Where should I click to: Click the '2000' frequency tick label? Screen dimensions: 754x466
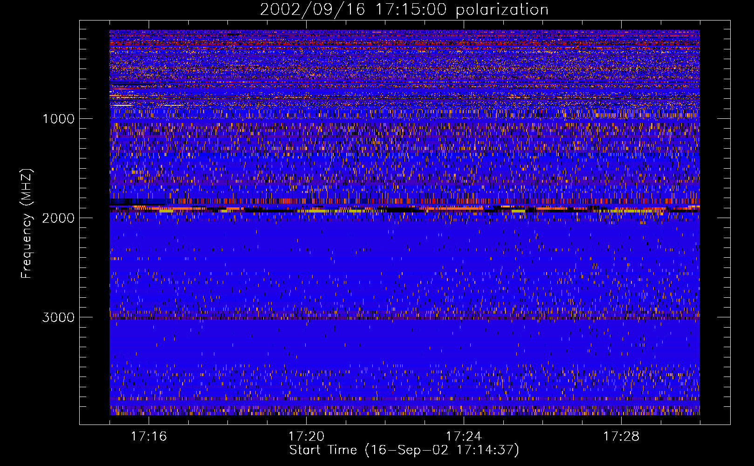pyautogui.click(x=58, y=218)
